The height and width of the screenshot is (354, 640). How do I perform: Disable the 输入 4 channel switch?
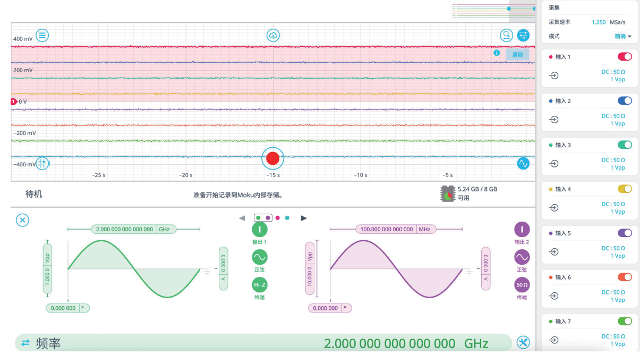point(625,189)
